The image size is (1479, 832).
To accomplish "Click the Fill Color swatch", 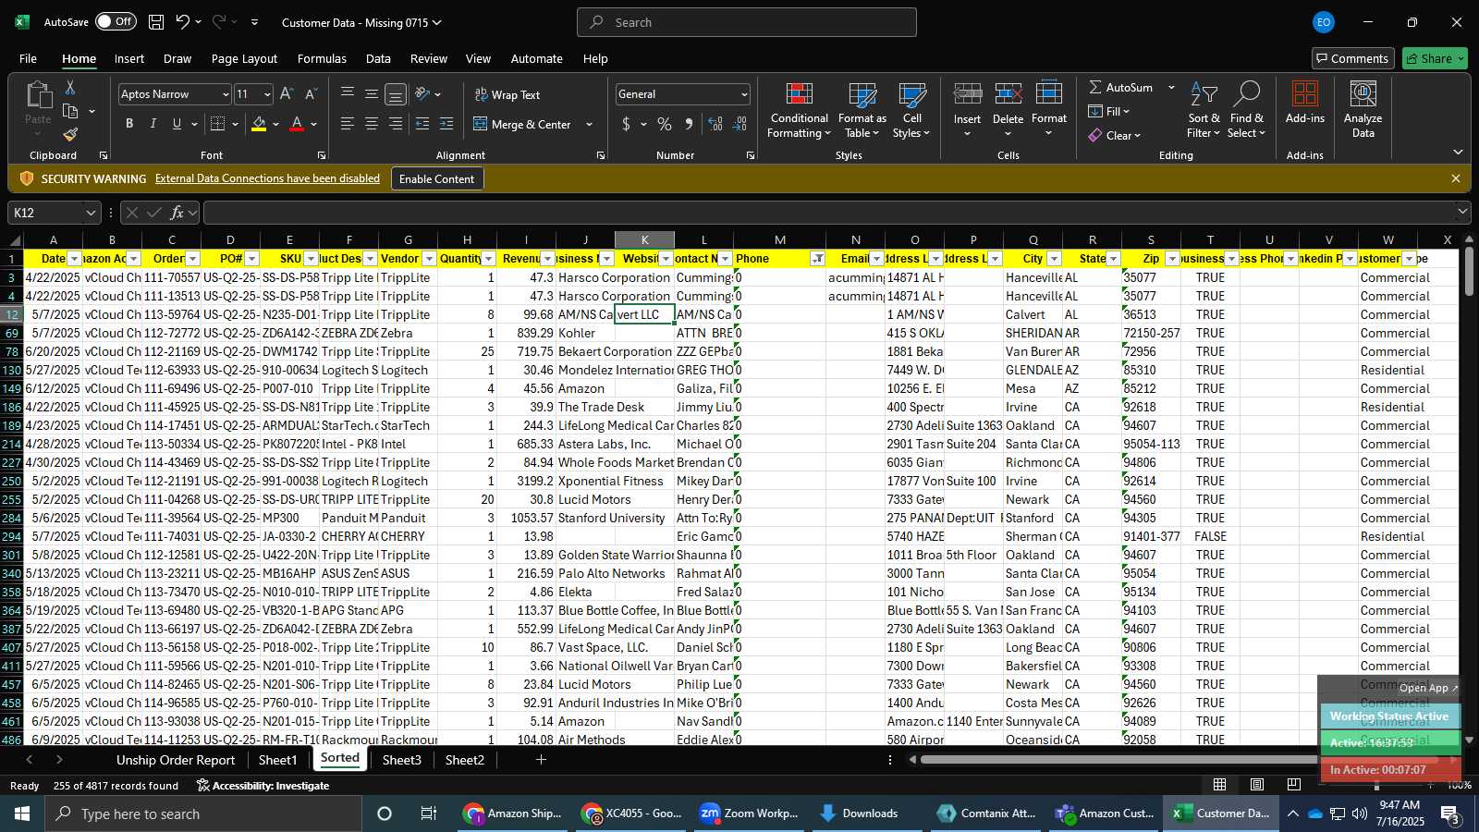I will 259,124.
